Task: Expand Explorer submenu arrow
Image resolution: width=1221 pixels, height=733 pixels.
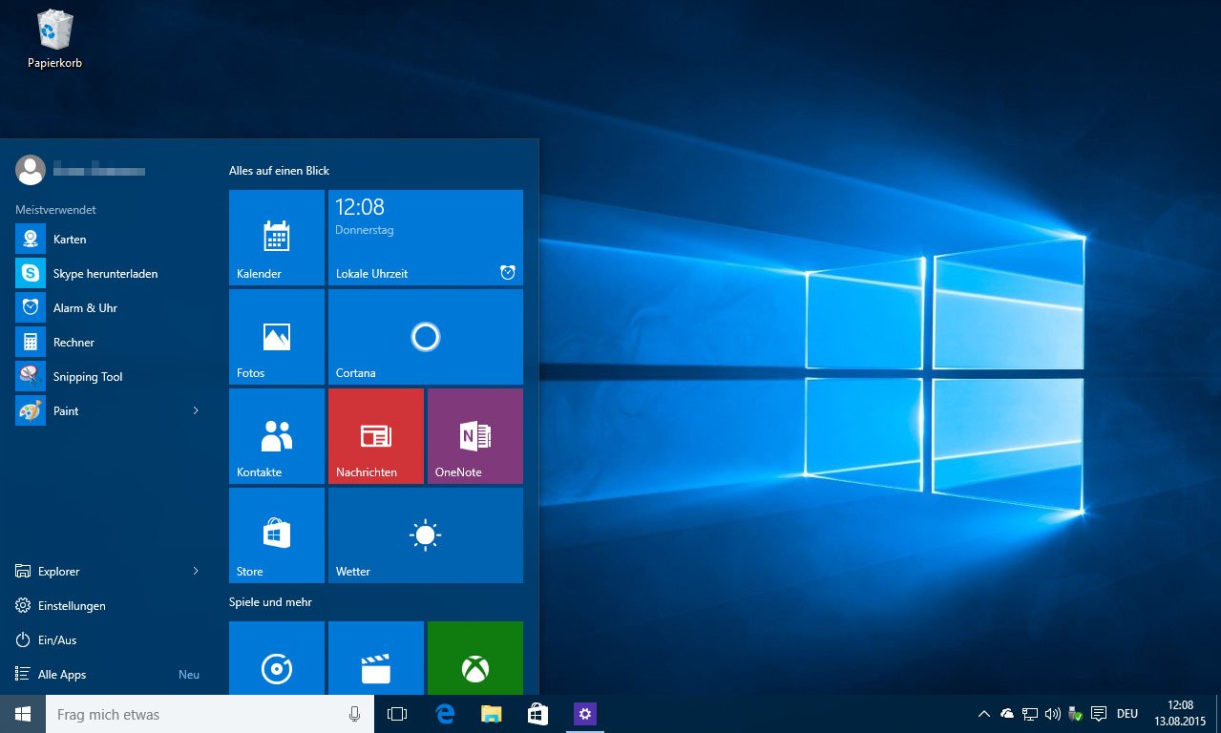Action: (196, 571)
